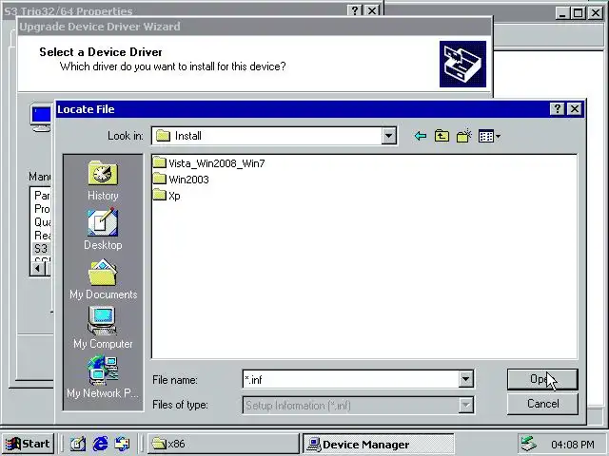The image size is (609, 456).
Task: Click the system tray hardware icon
Action: [529, 444]
